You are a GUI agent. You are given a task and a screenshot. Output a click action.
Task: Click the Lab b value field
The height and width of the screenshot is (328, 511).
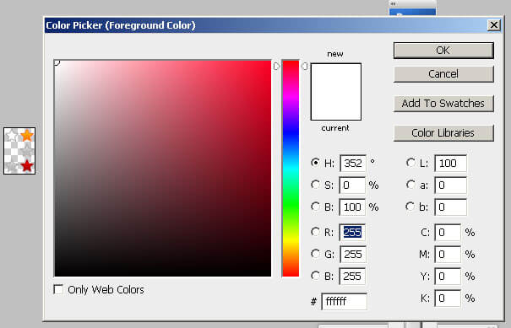[451, 207]
